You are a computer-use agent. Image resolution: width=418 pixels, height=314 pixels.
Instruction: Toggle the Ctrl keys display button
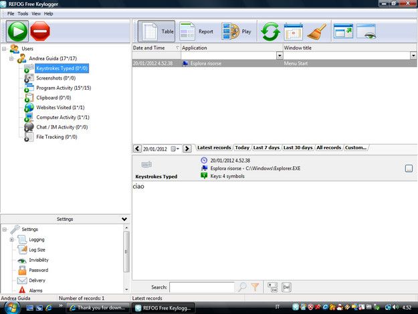(x=273, y=287)
